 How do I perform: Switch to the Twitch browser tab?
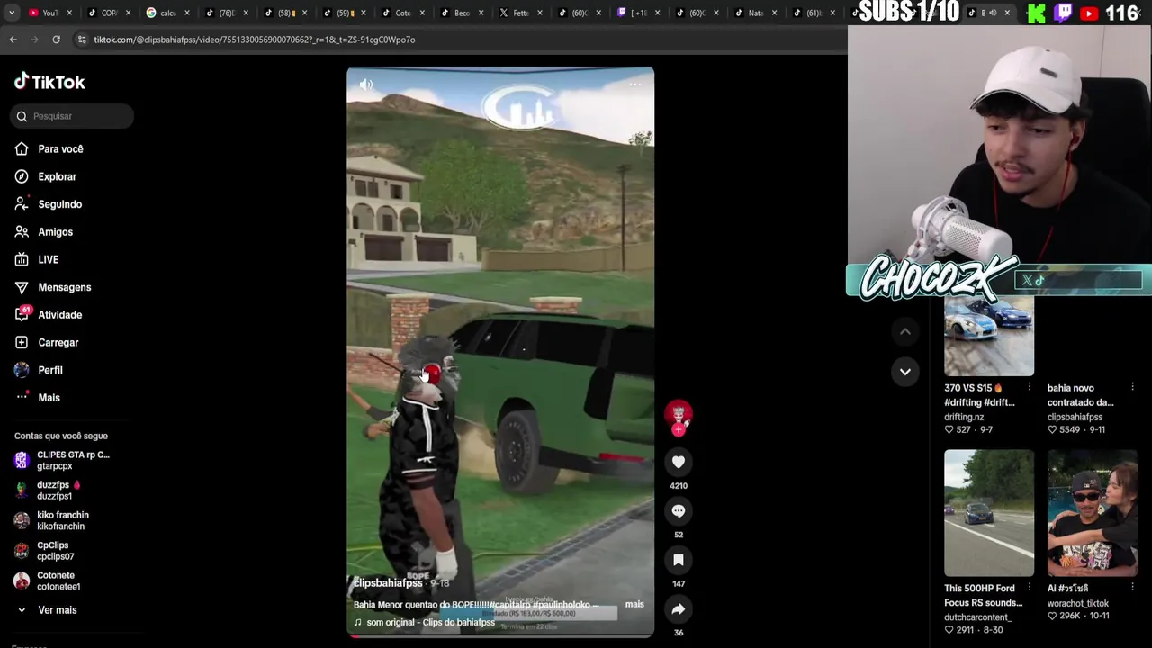point(636,13)
